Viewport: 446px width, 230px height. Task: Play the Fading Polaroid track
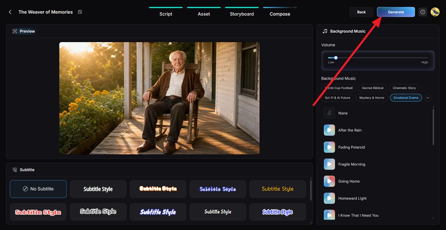pyautogui.click(x=329, y=147)
